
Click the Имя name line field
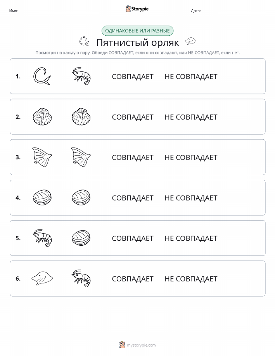point(69,11)
